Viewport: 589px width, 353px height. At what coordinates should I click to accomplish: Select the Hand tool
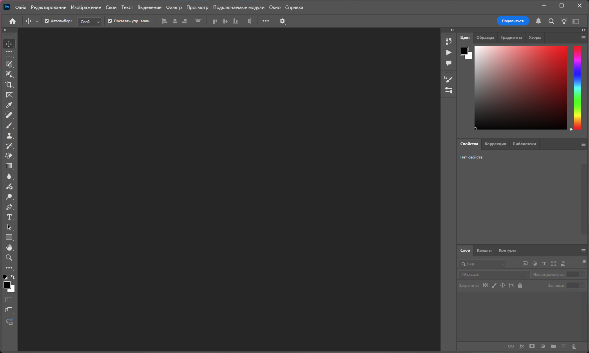[x=9, y=247]
